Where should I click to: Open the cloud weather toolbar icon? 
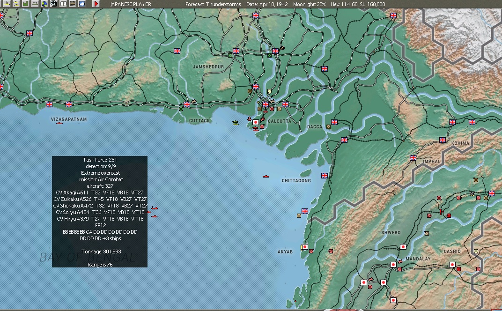(x=82, y=4)
